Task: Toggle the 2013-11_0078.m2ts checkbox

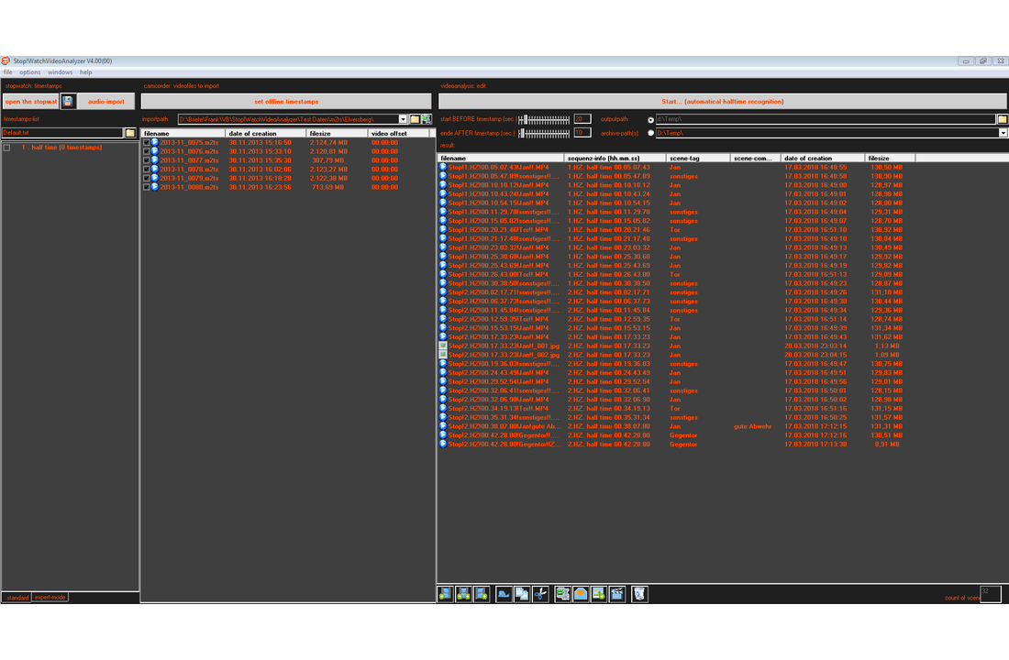Action: click(x=146, y=170)
